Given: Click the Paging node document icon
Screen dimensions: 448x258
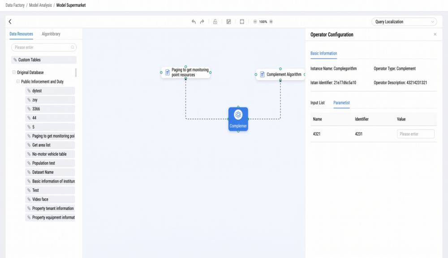Looking at the screenshot, I should point(168,72).
